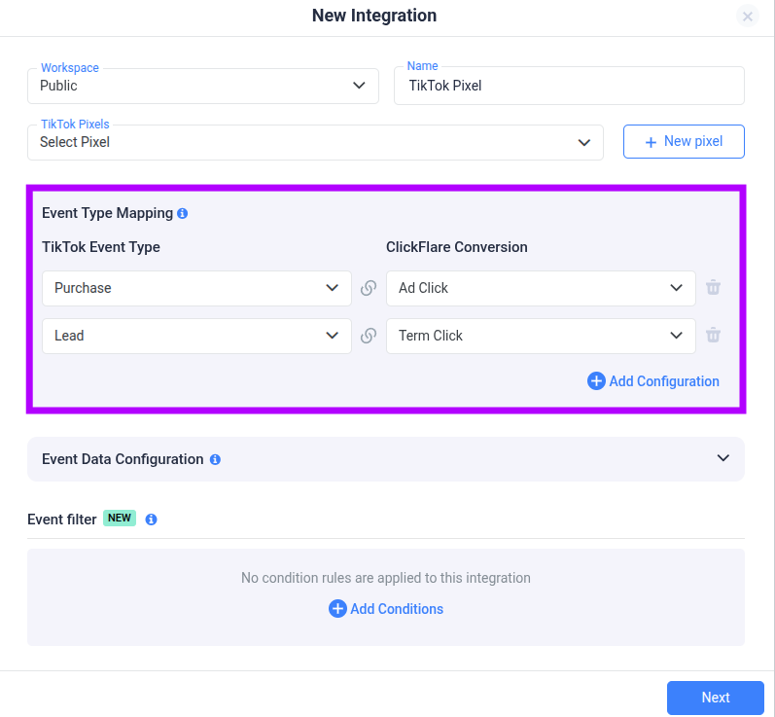Delete the Purchase mapping row with its trash icon

point(713,287)
